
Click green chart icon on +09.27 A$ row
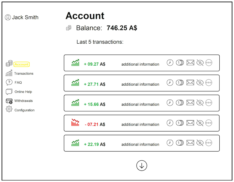(75, 63)
